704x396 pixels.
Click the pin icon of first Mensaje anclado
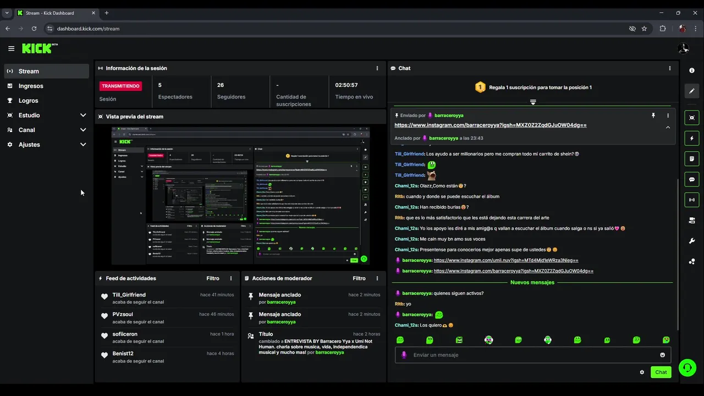[251, 296]
